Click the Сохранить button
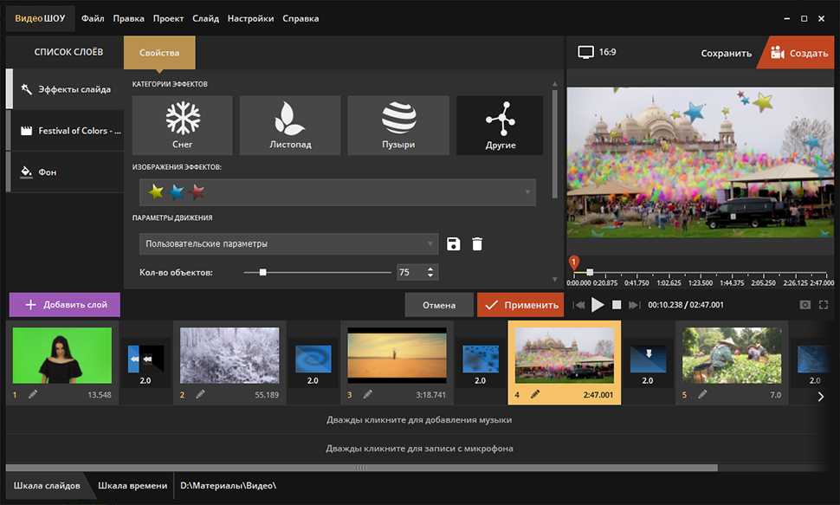Viewport: 840px width, 505px height. [x=726, y=53]
